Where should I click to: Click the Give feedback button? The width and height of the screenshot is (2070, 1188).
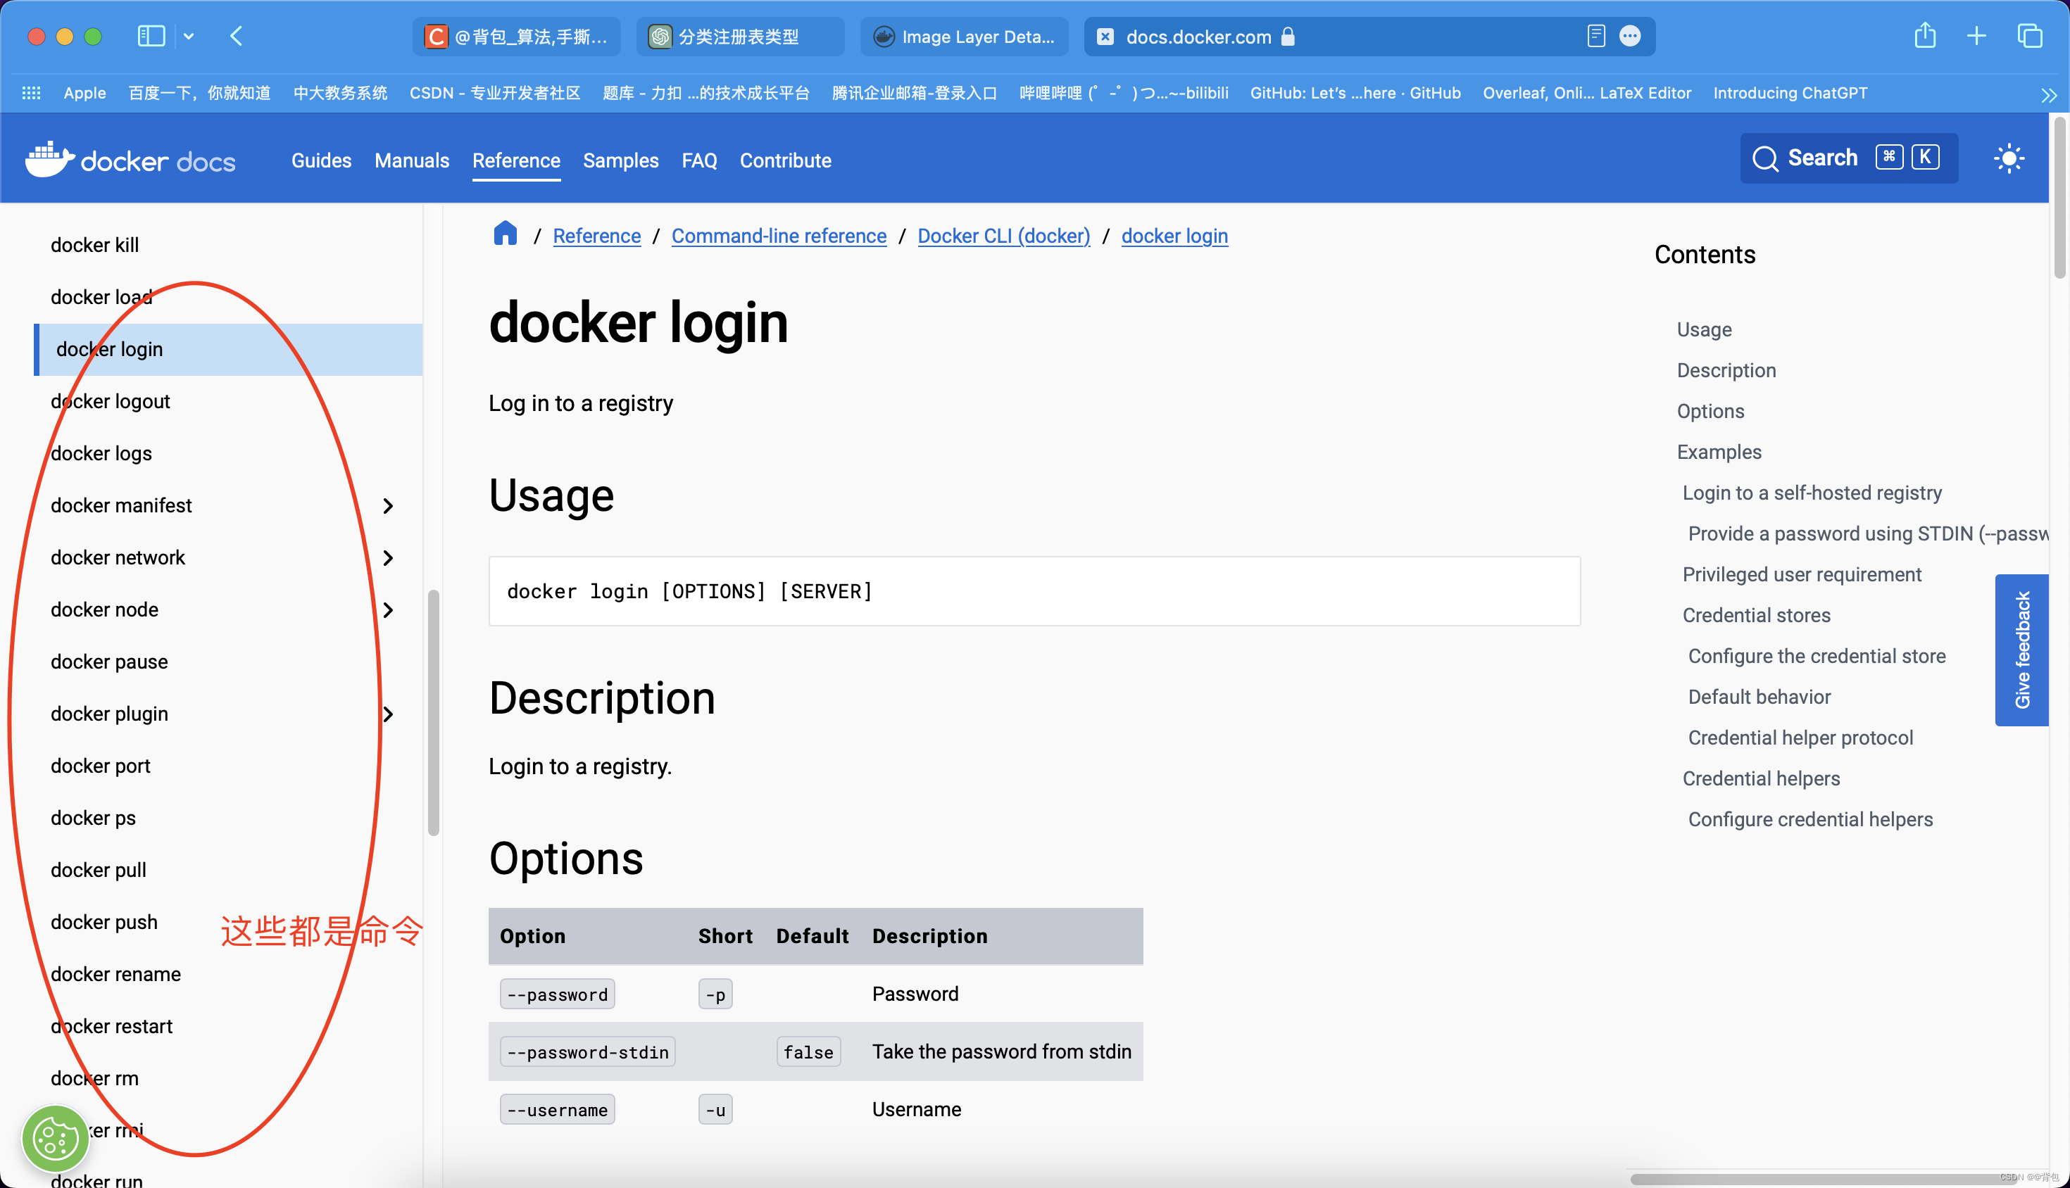(x=2021, y=650)
